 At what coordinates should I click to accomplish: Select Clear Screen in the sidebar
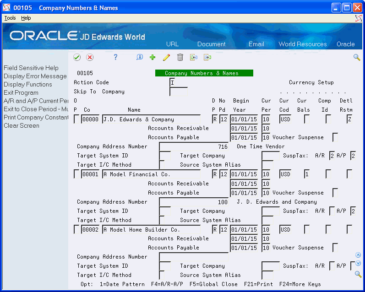pos(22,125)
